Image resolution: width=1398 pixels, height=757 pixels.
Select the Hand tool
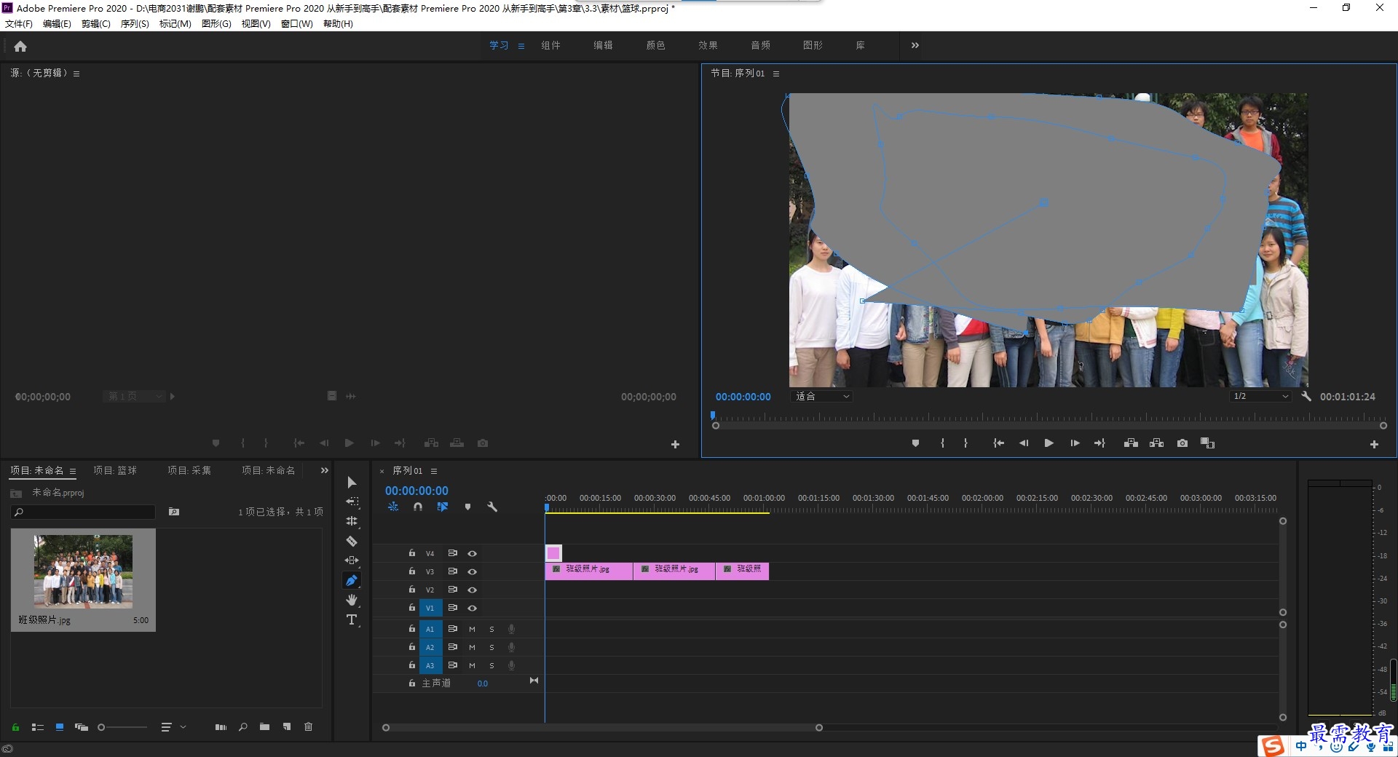point(352,600)
